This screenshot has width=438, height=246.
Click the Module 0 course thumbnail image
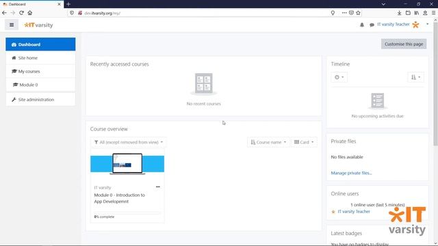pyautogui.click(x=127, y=164)
